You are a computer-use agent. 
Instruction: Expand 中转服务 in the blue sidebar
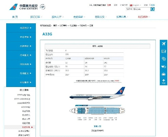(21, 82)
